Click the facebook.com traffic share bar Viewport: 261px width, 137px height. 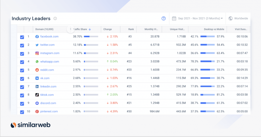(x=91, y=36)
